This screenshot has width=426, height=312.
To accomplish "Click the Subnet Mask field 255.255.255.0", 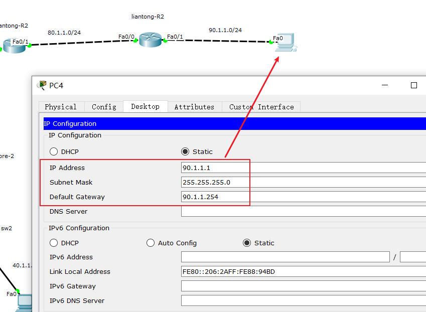I will point(304,182).
